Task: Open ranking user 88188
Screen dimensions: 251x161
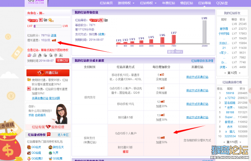Action: click(x=230, y=112)
